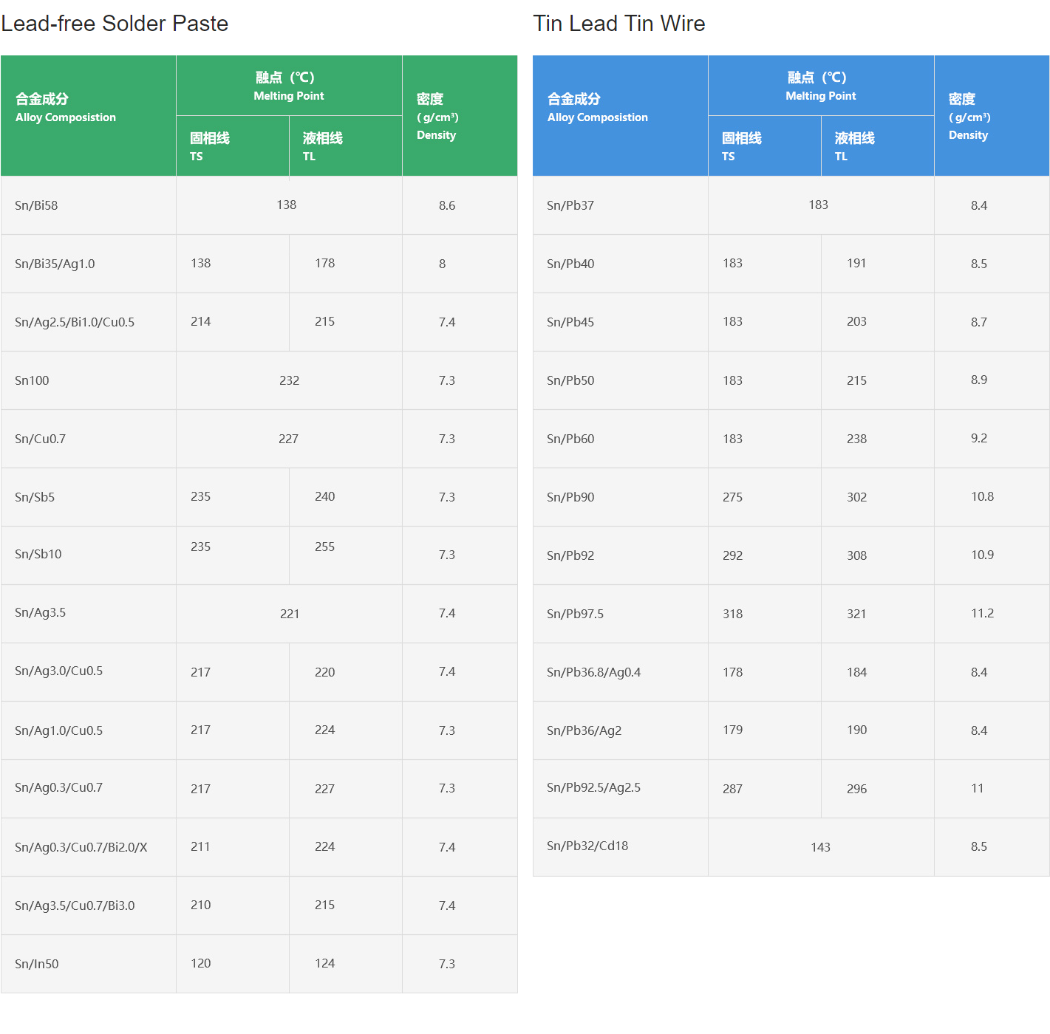The image size is (1050, 1034).
Task: Select the green table's Alloy Composition header
Action: (x=66, y=108)
